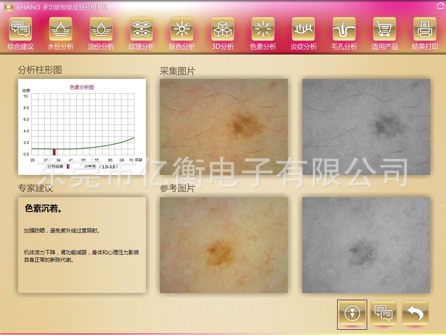Select the reference color skin image
The height and width of the screenshot is (335, 446).
click(223, 245)
